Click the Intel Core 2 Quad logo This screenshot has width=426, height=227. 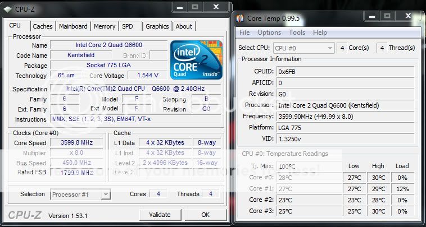click(196, 60)
